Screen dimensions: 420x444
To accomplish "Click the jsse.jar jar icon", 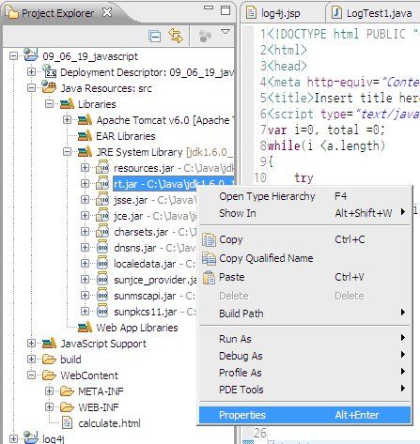I will click(x=102, y=199).
